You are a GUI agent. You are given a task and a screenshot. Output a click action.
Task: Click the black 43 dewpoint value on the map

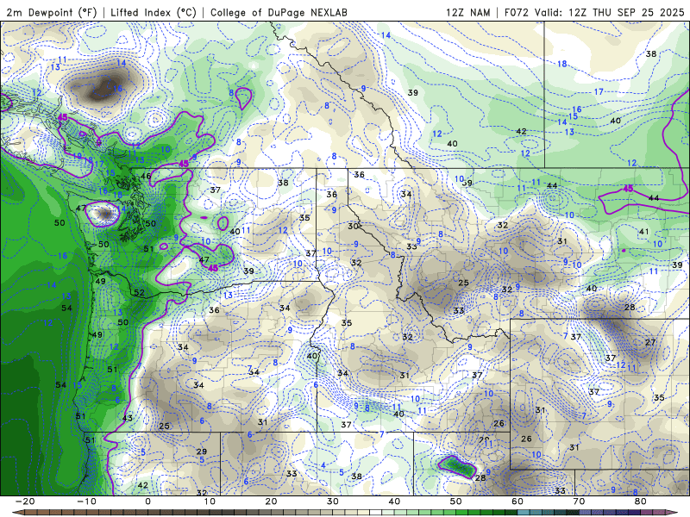click(x=128, y=418)
